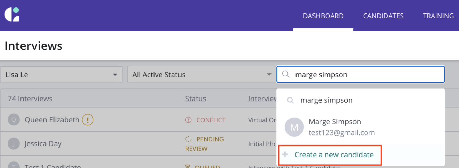Screen dimensions: 459x168
Task: Click the M avatar for Marge Simpson
Action: point(294,127)
